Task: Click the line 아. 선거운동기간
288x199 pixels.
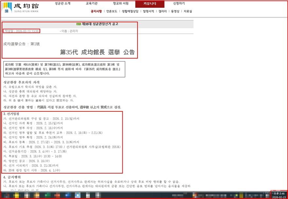Action: (35, 152)
